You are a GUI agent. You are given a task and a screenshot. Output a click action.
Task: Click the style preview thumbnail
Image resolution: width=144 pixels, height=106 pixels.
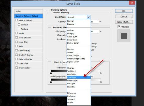(124, 36)
